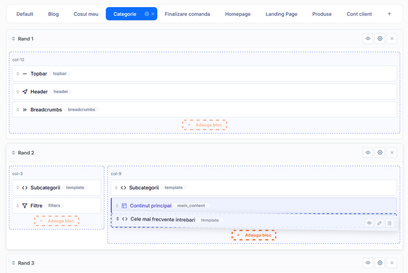The image size is (408, 273).
Task: Click col-9 Subcategorii code icon
Action: [x=123, y=187]
